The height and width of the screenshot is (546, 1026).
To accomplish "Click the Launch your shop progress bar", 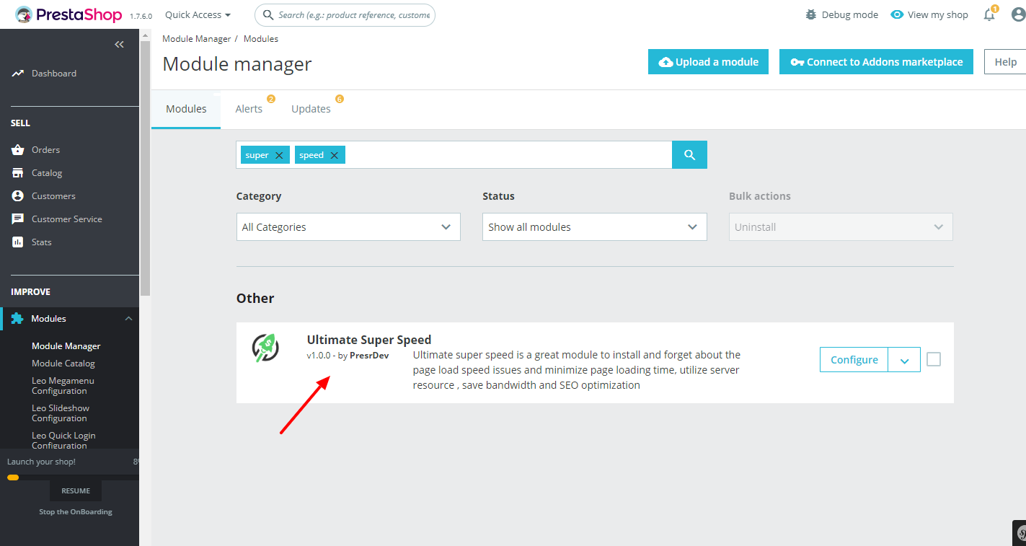I will click(73, 477).
